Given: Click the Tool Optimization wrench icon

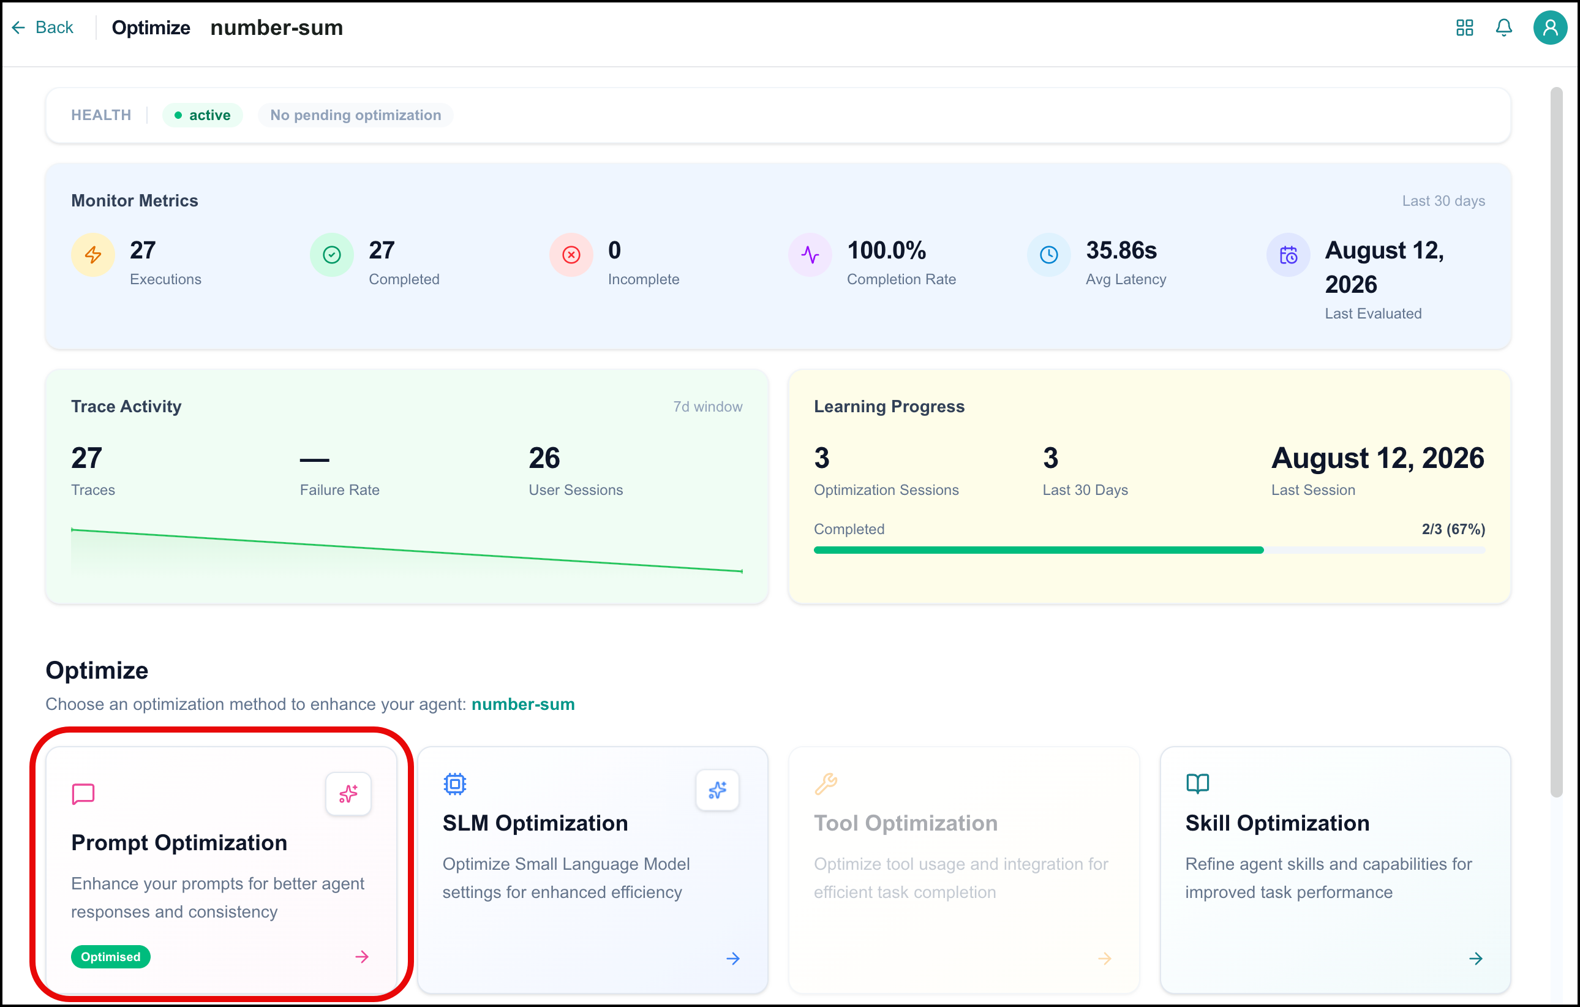Looking at the screenshot, I should 826,784.
